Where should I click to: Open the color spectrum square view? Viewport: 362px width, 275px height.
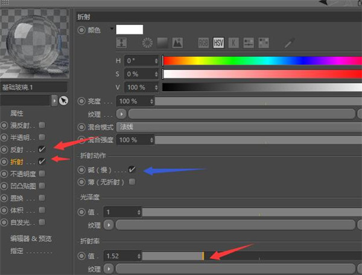[x=162, y=43]
